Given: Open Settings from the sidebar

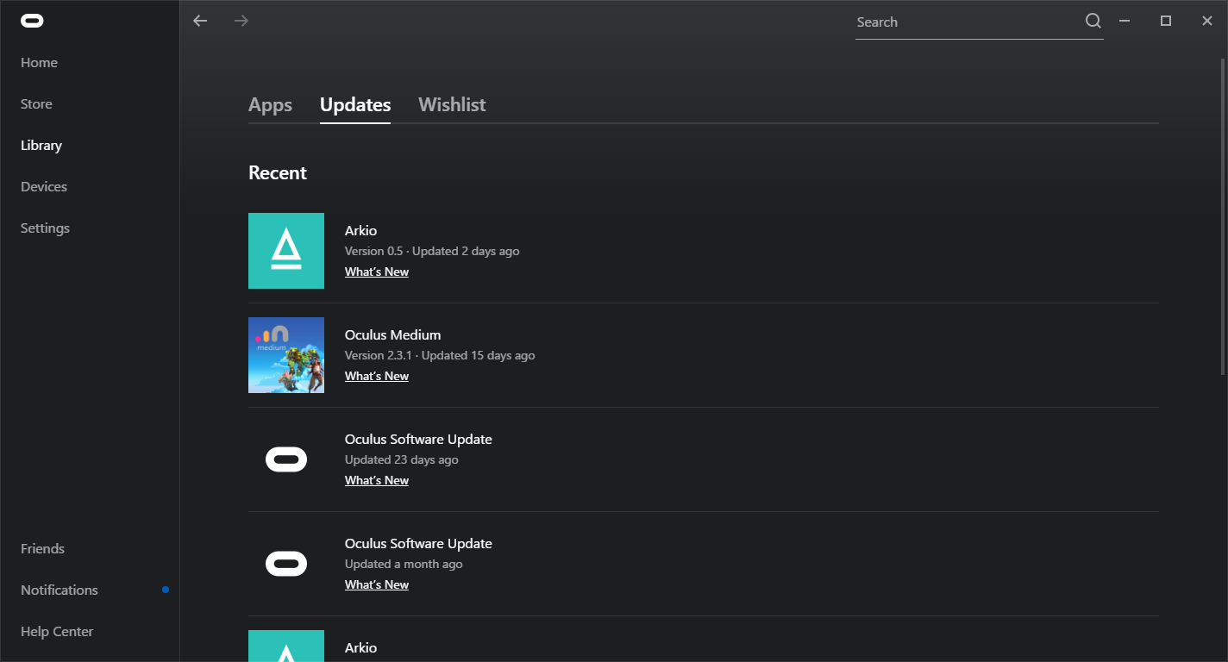Looking at the screenshot, I should click(45, 228).
